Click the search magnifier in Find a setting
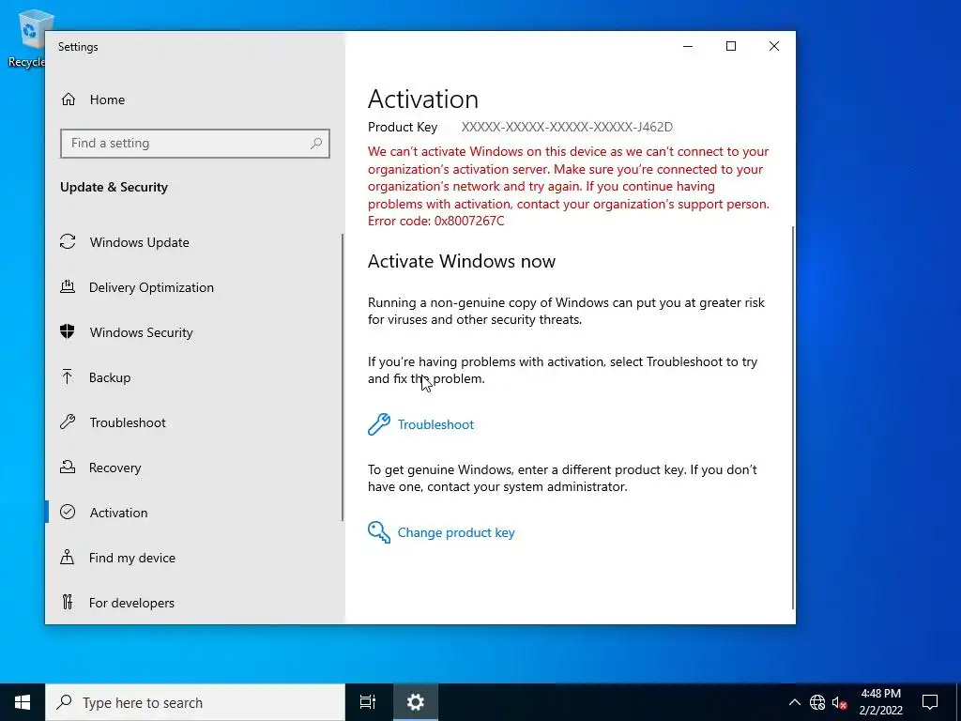 coord(315,143)
